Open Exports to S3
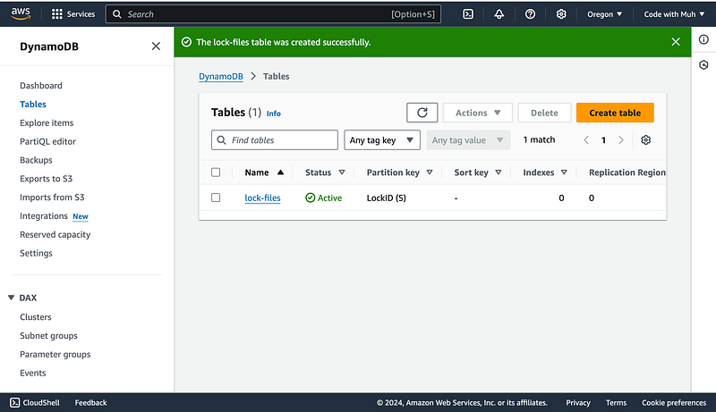 (47, 179)
